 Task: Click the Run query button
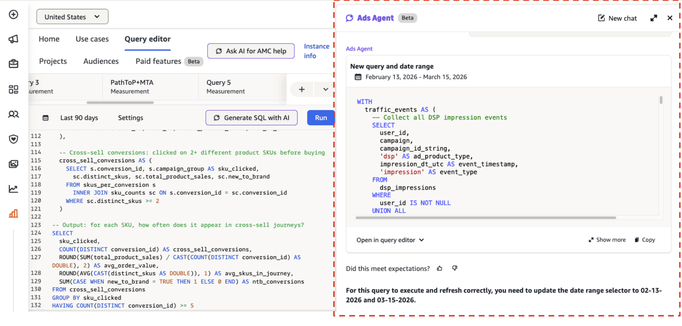pyautogui.click(x=320, y=118)
